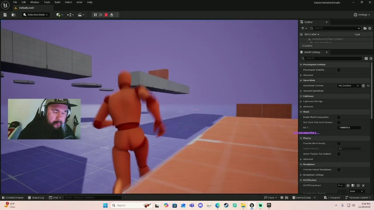Reset GameMode Override to default
The width and height of the screenshot is (374, 210).
[368, 86]
